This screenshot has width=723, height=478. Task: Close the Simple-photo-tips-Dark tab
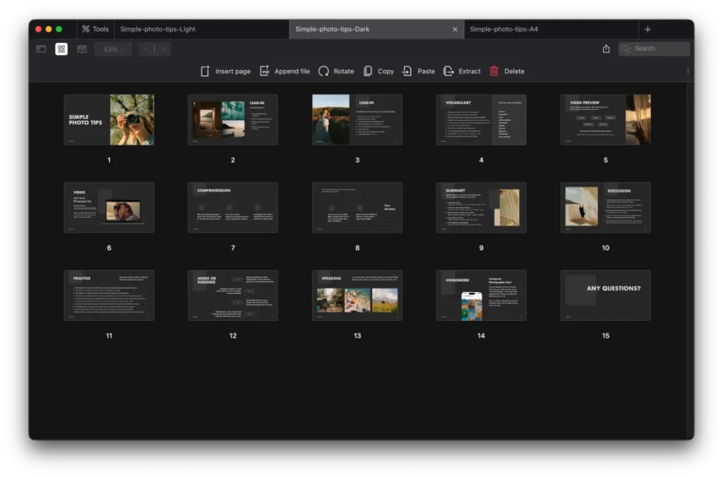pyautogui.click(x=455, y=30)
